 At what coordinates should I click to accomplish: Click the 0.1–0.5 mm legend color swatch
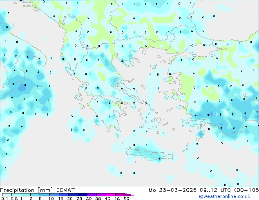pyautogui.click(x=7, y=195)
